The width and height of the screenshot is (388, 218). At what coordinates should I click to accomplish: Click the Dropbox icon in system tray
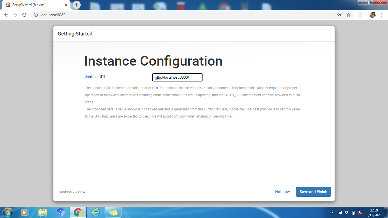347,213
